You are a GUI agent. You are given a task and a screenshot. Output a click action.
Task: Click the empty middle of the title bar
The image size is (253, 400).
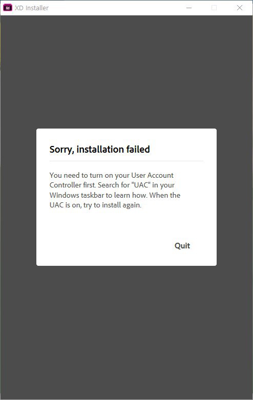pos(115,8)
